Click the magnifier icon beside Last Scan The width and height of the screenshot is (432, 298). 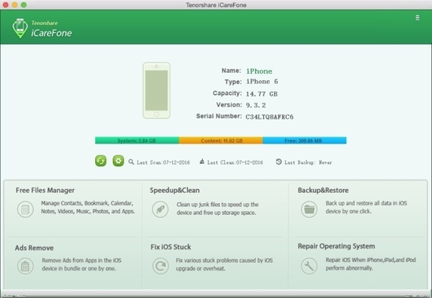coord(131,162)
